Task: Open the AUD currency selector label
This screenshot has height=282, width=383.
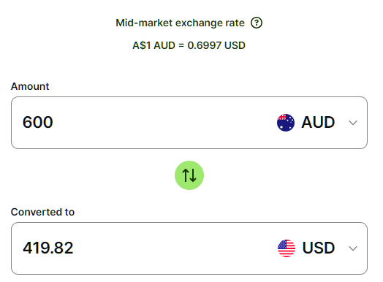Action: [318, 122]
